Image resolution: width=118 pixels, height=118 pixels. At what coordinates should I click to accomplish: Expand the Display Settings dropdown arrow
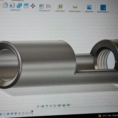pos(61,105)
